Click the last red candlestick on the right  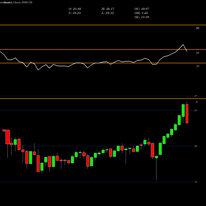(187, 114)
